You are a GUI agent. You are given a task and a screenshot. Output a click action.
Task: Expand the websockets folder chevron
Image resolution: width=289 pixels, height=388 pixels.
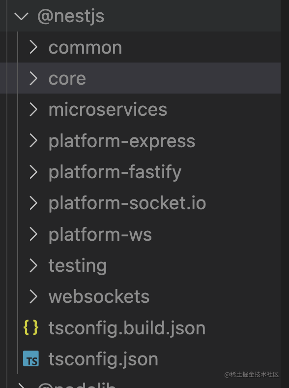(33, 296)
